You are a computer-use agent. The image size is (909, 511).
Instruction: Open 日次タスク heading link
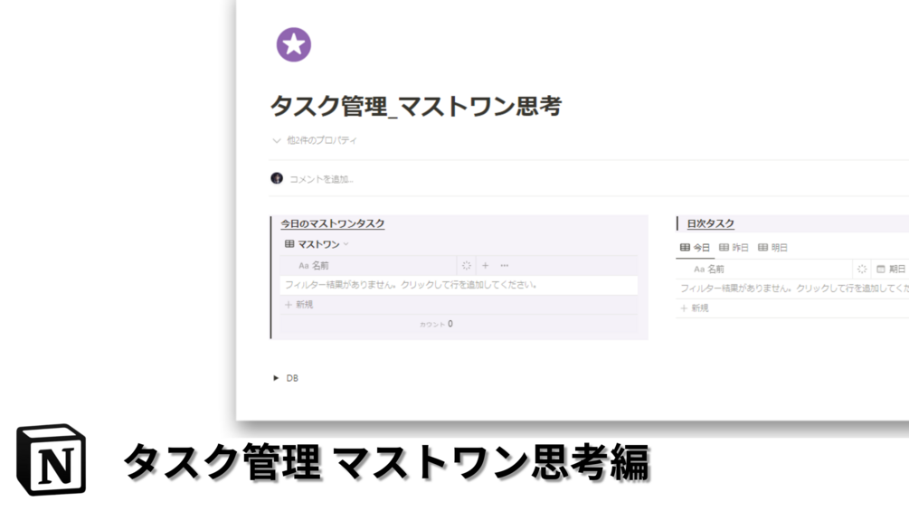(x=710, y=223)
